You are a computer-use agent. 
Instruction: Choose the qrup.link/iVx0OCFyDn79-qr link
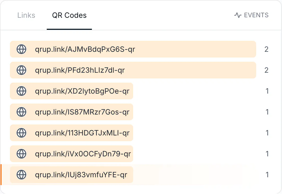click(83, 154)
